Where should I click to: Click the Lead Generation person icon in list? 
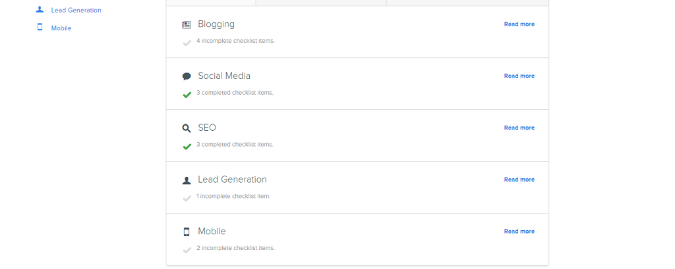(187, 180)
